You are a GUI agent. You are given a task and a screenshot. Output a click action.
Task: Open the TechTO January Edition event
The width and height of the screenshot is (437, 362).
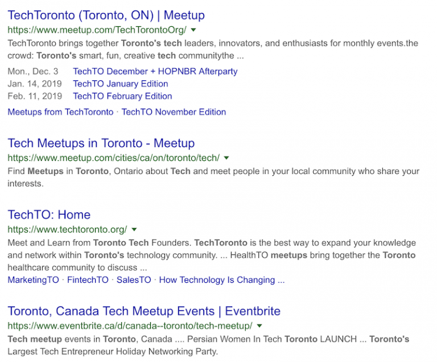point(120,84)
